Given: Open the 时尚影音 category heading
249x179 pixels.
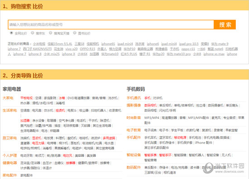Looking at the screenshot, I should click(134, 118).
